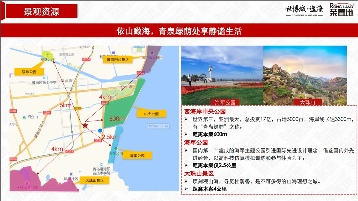Click the 大珠山石门寺 temple icon
The height and width of the screenshot is (201, 358).
coord(27,183)
